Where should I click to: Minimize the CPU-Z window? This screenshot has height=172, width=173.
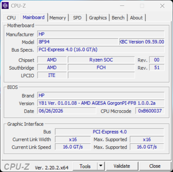click(x=122, y=5)
